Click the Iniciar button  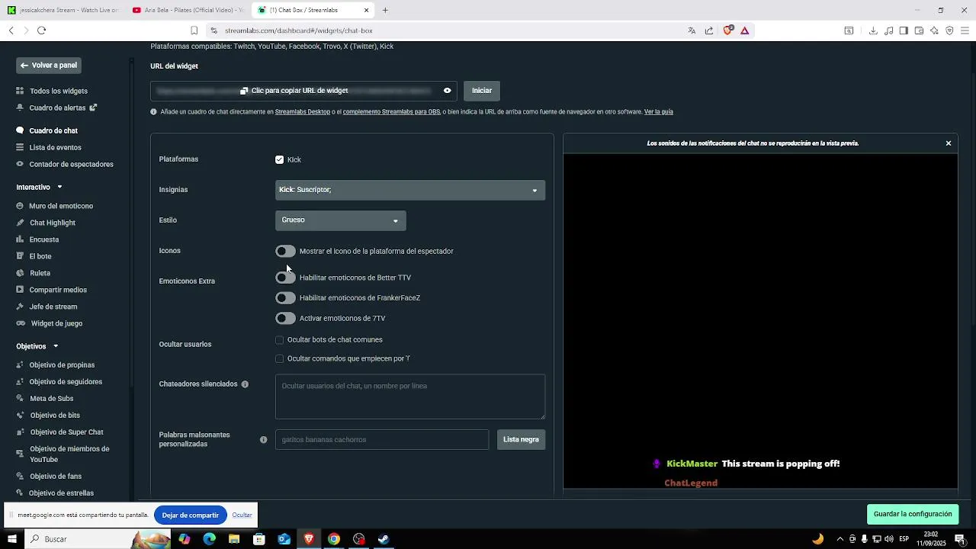click(x=482, y=91)
